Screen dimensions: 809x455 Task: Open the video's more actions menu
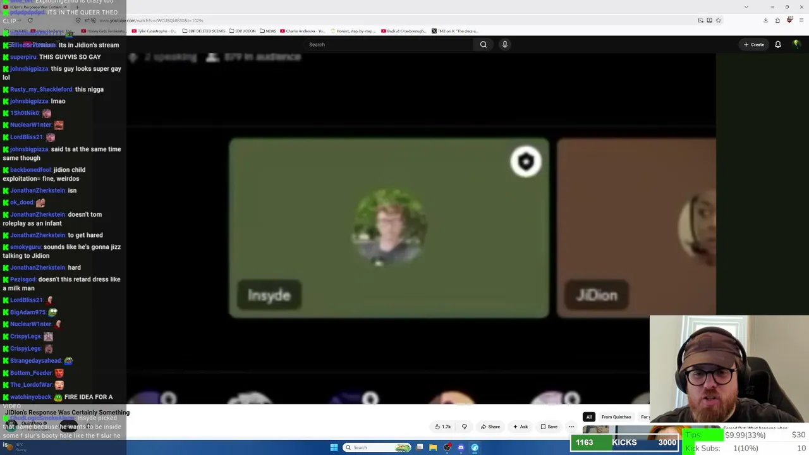[571, 427]
